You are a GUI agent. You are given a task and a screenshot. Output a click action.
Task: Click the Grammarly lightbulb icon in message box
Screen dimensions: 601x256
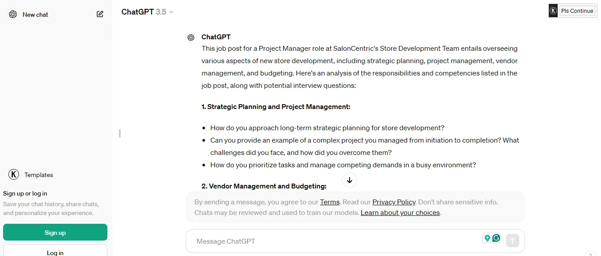point(487,238)
